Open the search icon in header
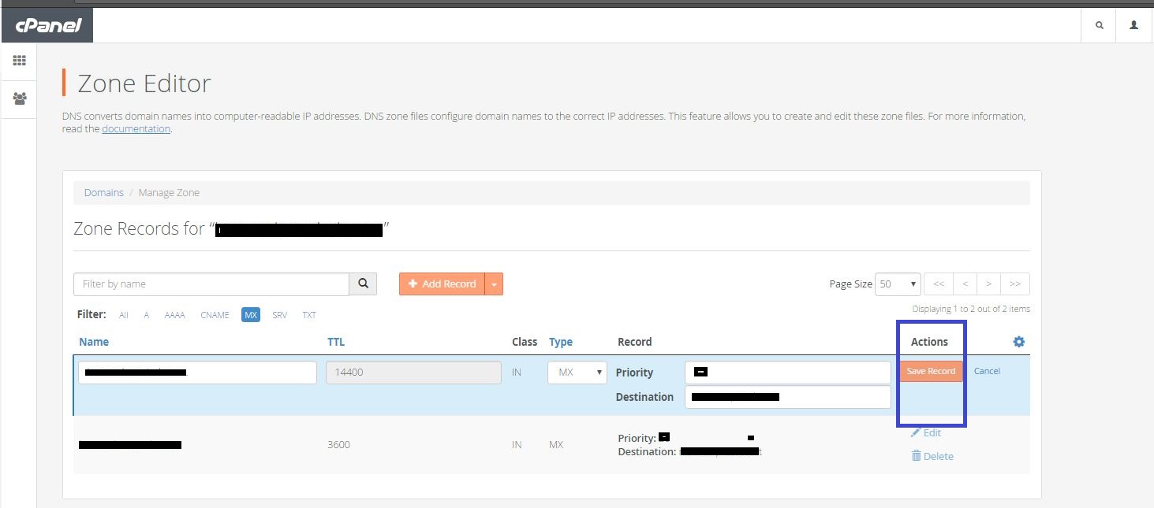1154x508 pixels. [1099, 25]
